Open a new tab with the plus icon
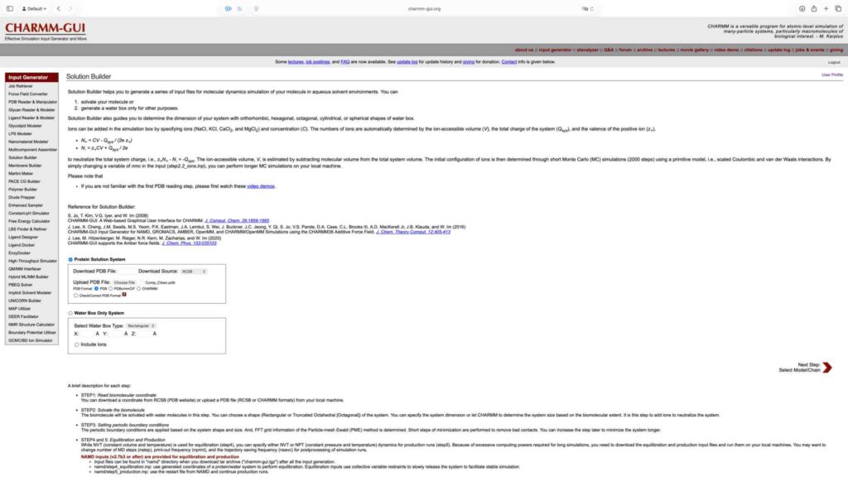 (x=827, y=8)
